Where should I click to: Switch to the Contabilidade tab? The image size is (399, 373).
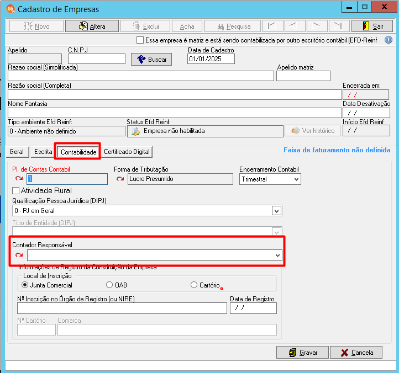click(78, 152)
